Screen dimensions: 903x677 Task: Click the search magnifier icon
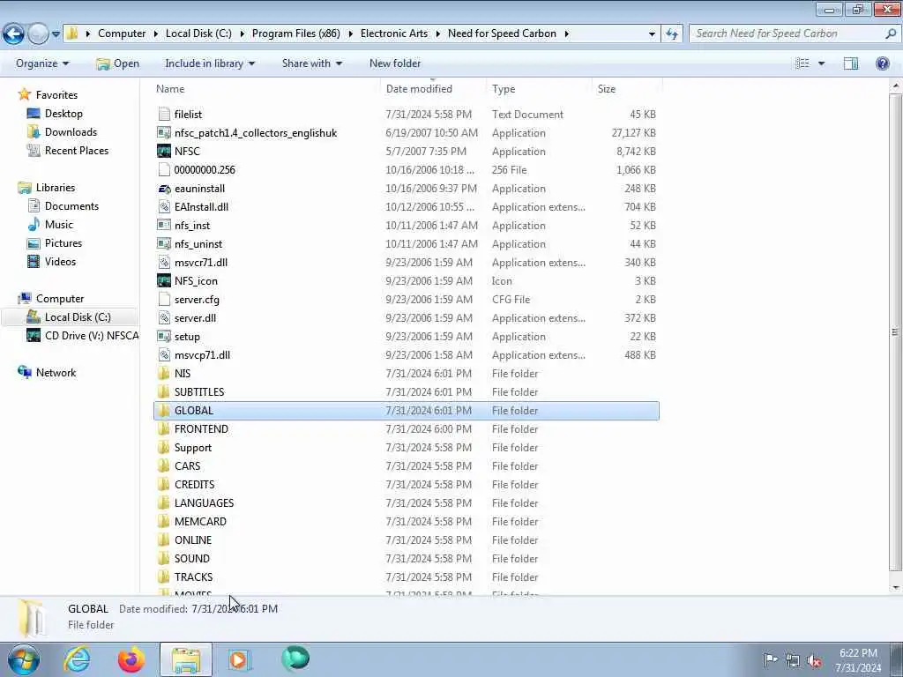tap(891, 33)
